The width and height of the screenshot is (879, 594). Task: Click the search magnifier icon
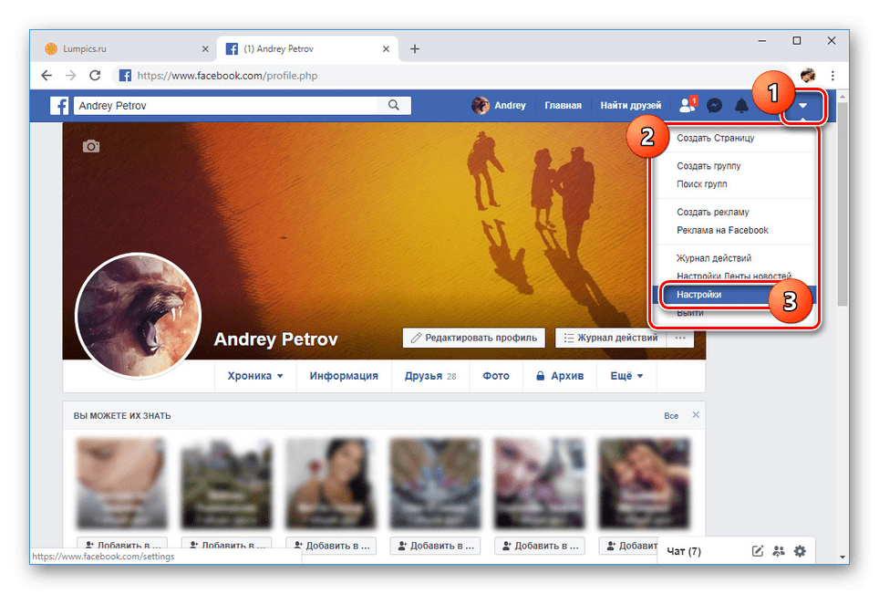[394, 105]
